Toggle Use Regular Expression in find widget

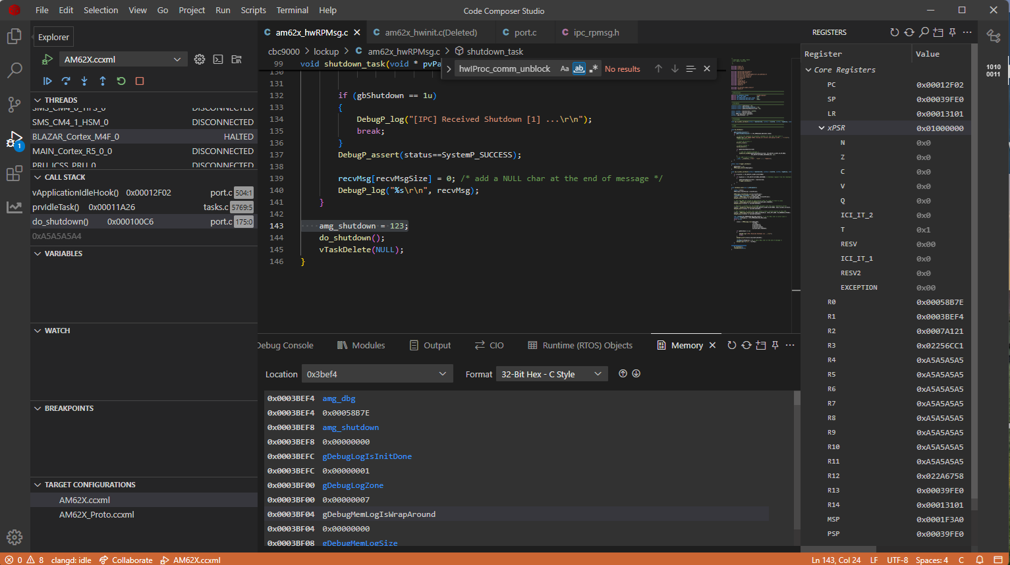tap(594, 68)
